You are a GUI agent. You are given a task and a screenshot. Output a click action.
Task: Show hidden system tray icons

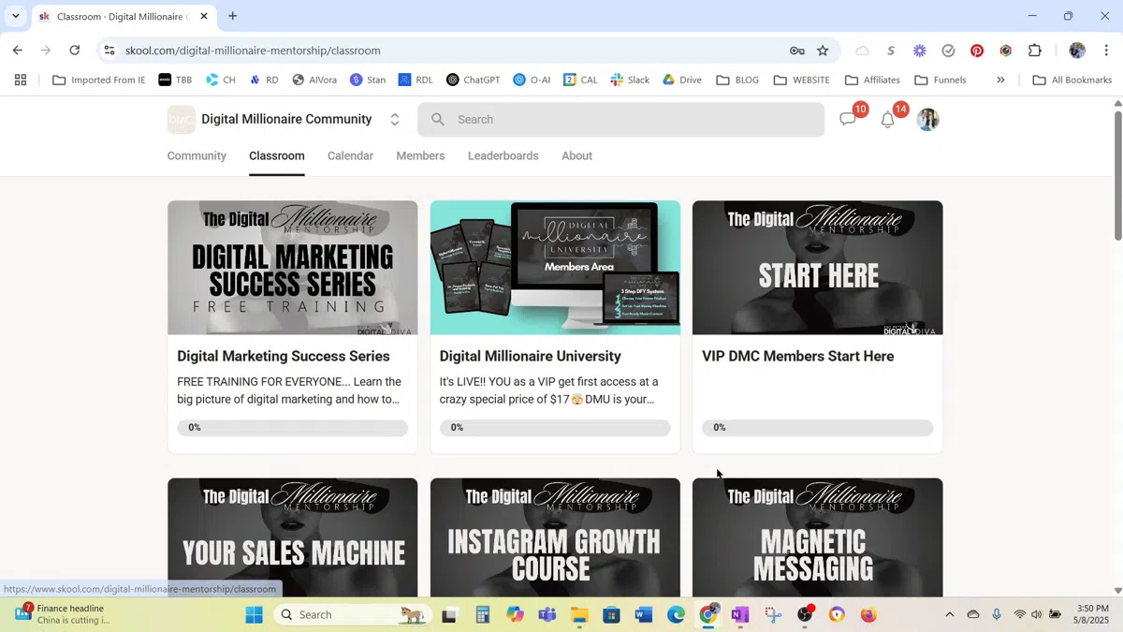[x=949, y=615]
